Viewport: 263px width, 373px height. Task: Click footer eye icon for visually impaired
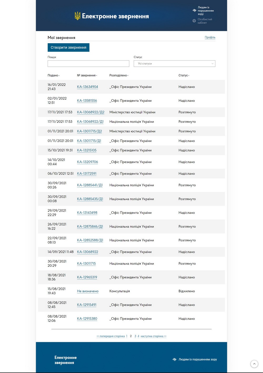pos(174,359)
